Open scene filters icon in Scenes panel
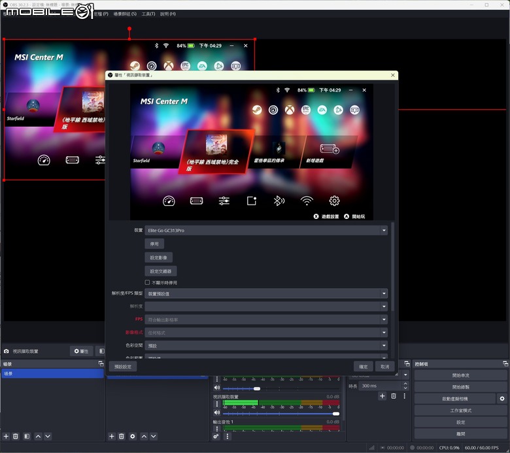510x453 pixels. tap(27, 436)
